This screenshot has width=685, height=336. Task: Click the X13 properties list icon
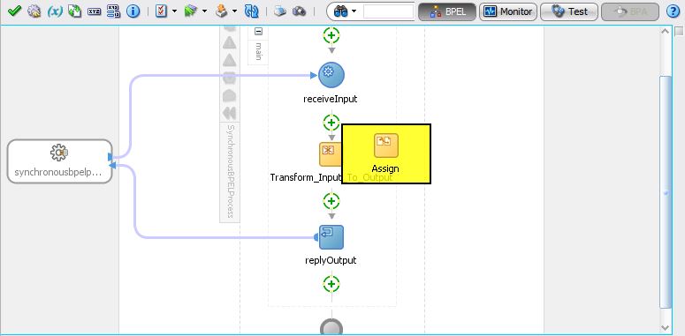point(113,11)
